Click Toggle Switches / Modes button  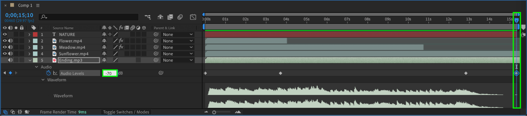[126, 112]
